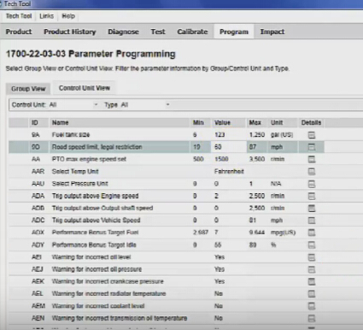
Task: Select the Program tab
Action: tap(234, 32)
